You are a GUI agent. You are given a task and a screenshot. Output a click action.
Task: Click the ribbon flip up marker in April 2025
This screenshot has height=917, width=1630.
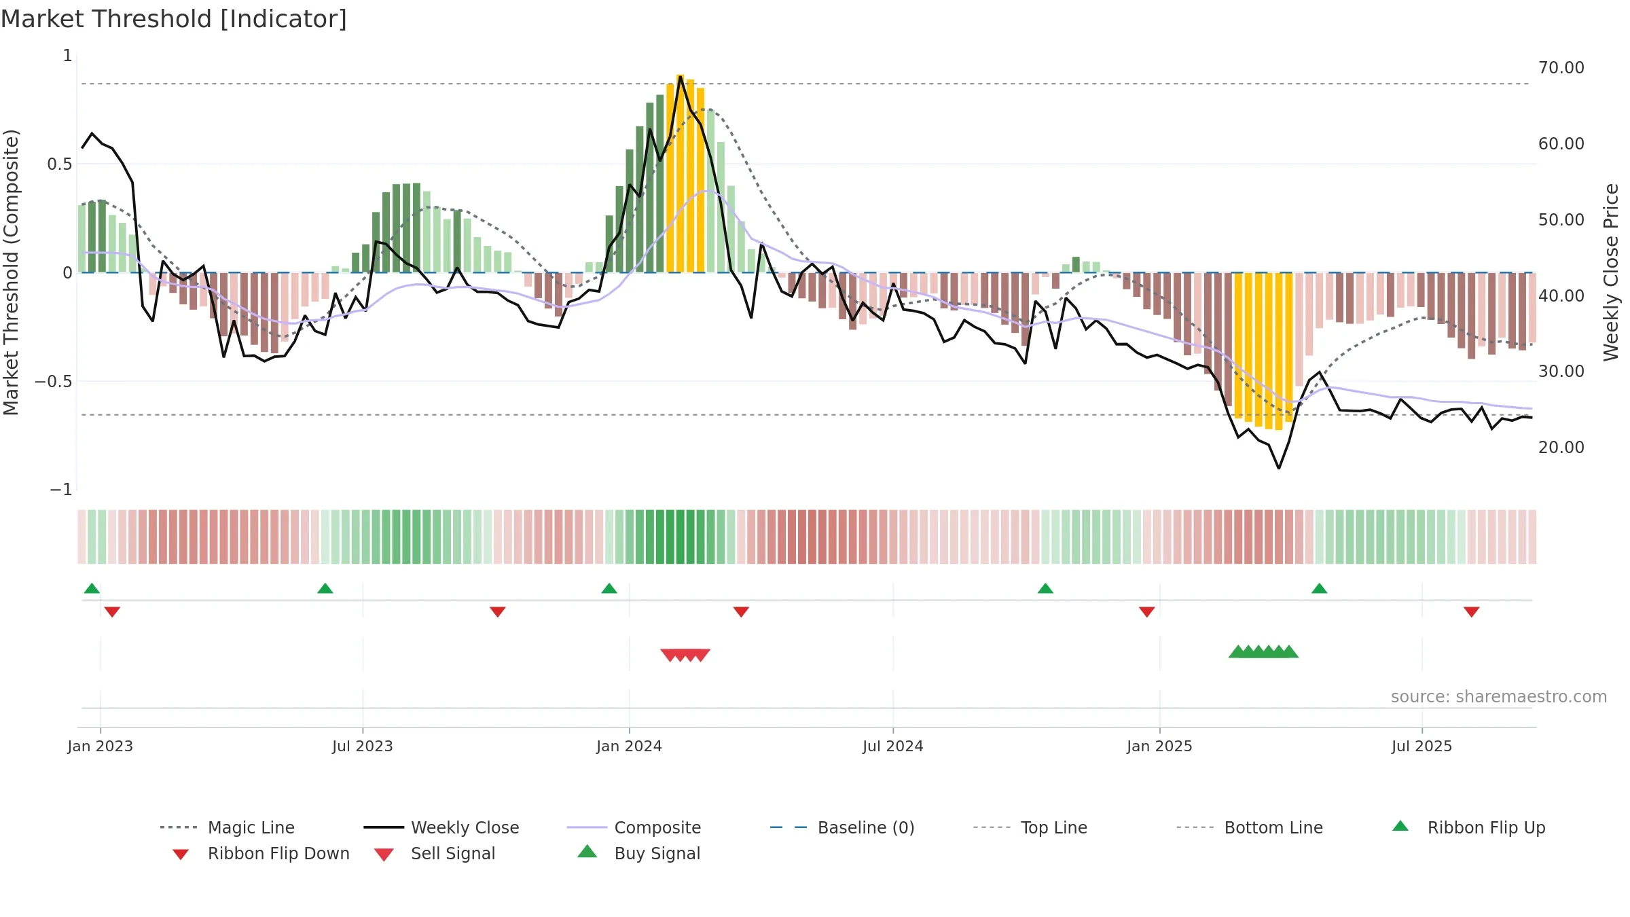pos(1319,588)
